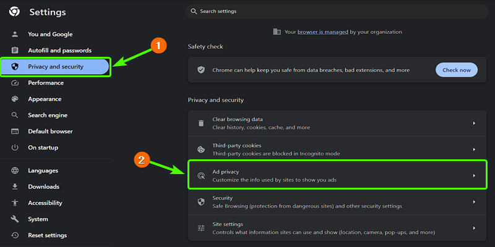This screenshot has width=495, height=247.
Task: Expand the Security row arrow
Action: pos(474,202)
